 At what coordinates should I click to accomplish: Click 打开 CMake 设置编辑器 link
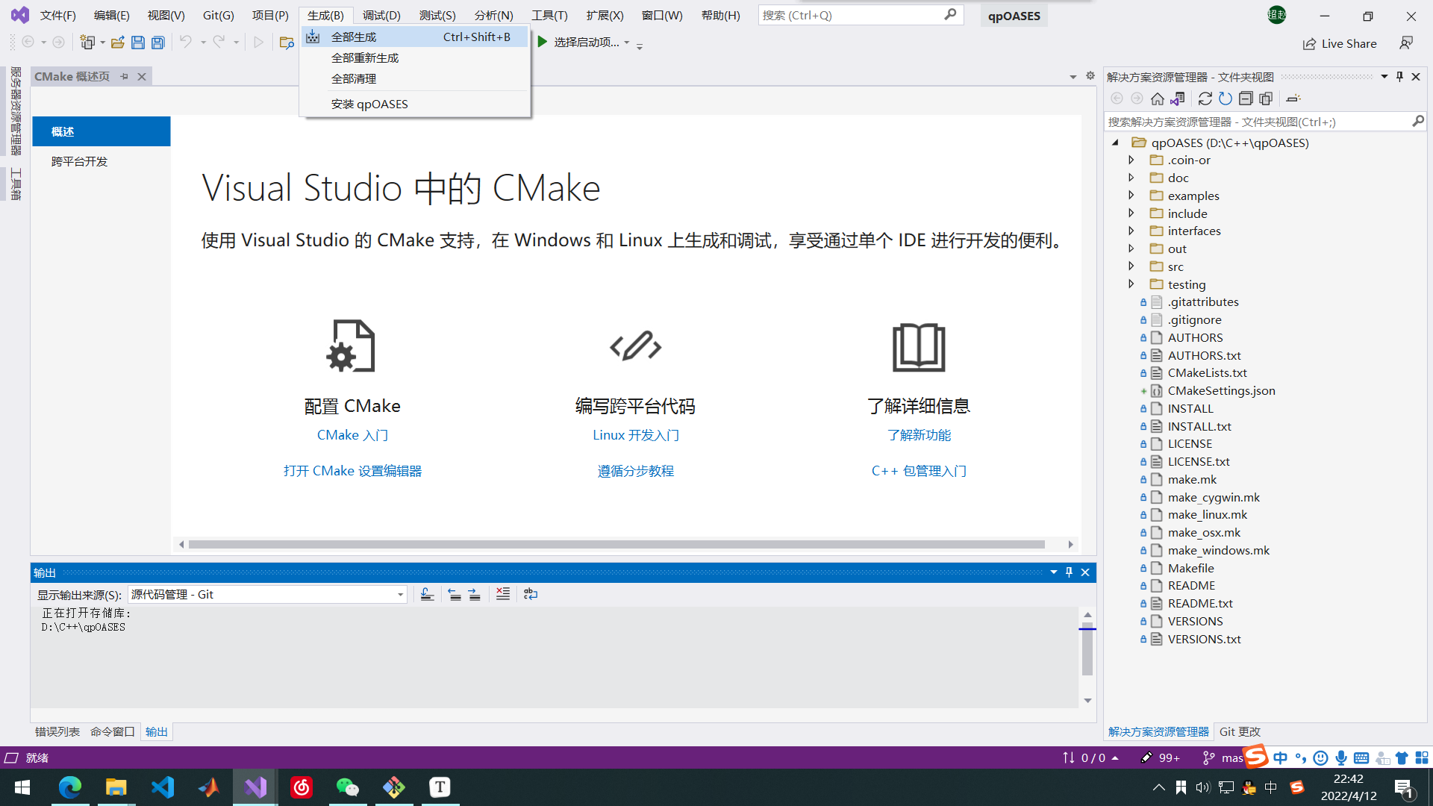tap(352, 471)
